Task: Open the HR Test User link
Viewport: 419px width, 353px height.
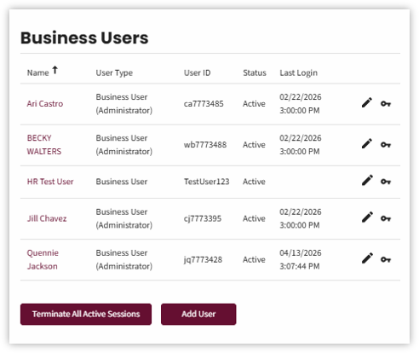Action: tap(50, 182)
